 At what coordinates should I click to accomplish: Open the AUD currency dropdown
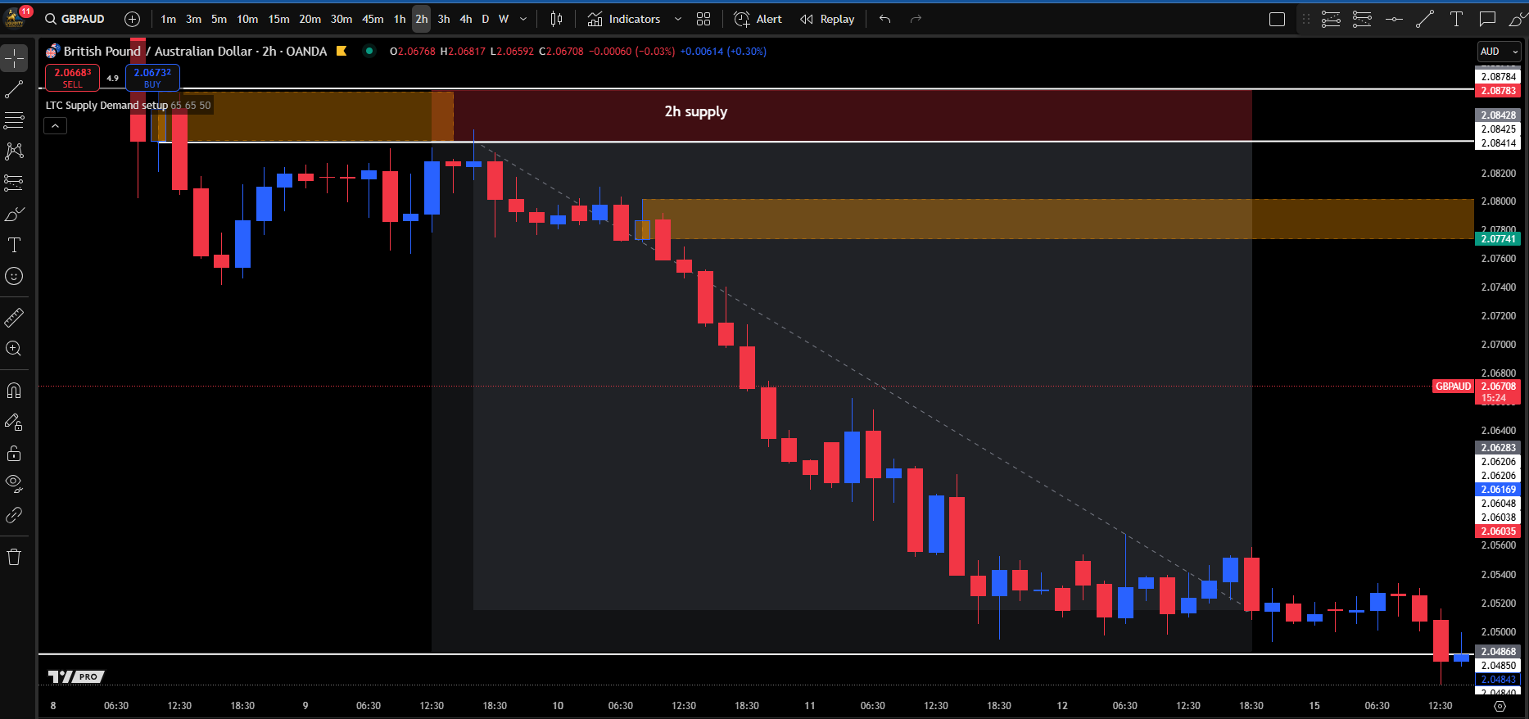1499,51
